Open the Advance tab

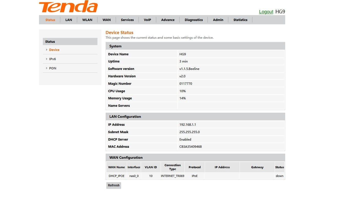[x=168, y=20]
